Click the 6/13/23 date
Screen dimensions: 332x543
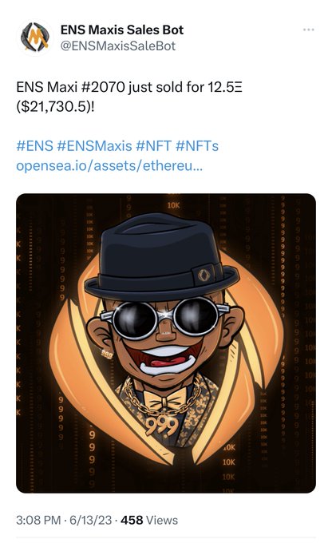click(91, 520)
